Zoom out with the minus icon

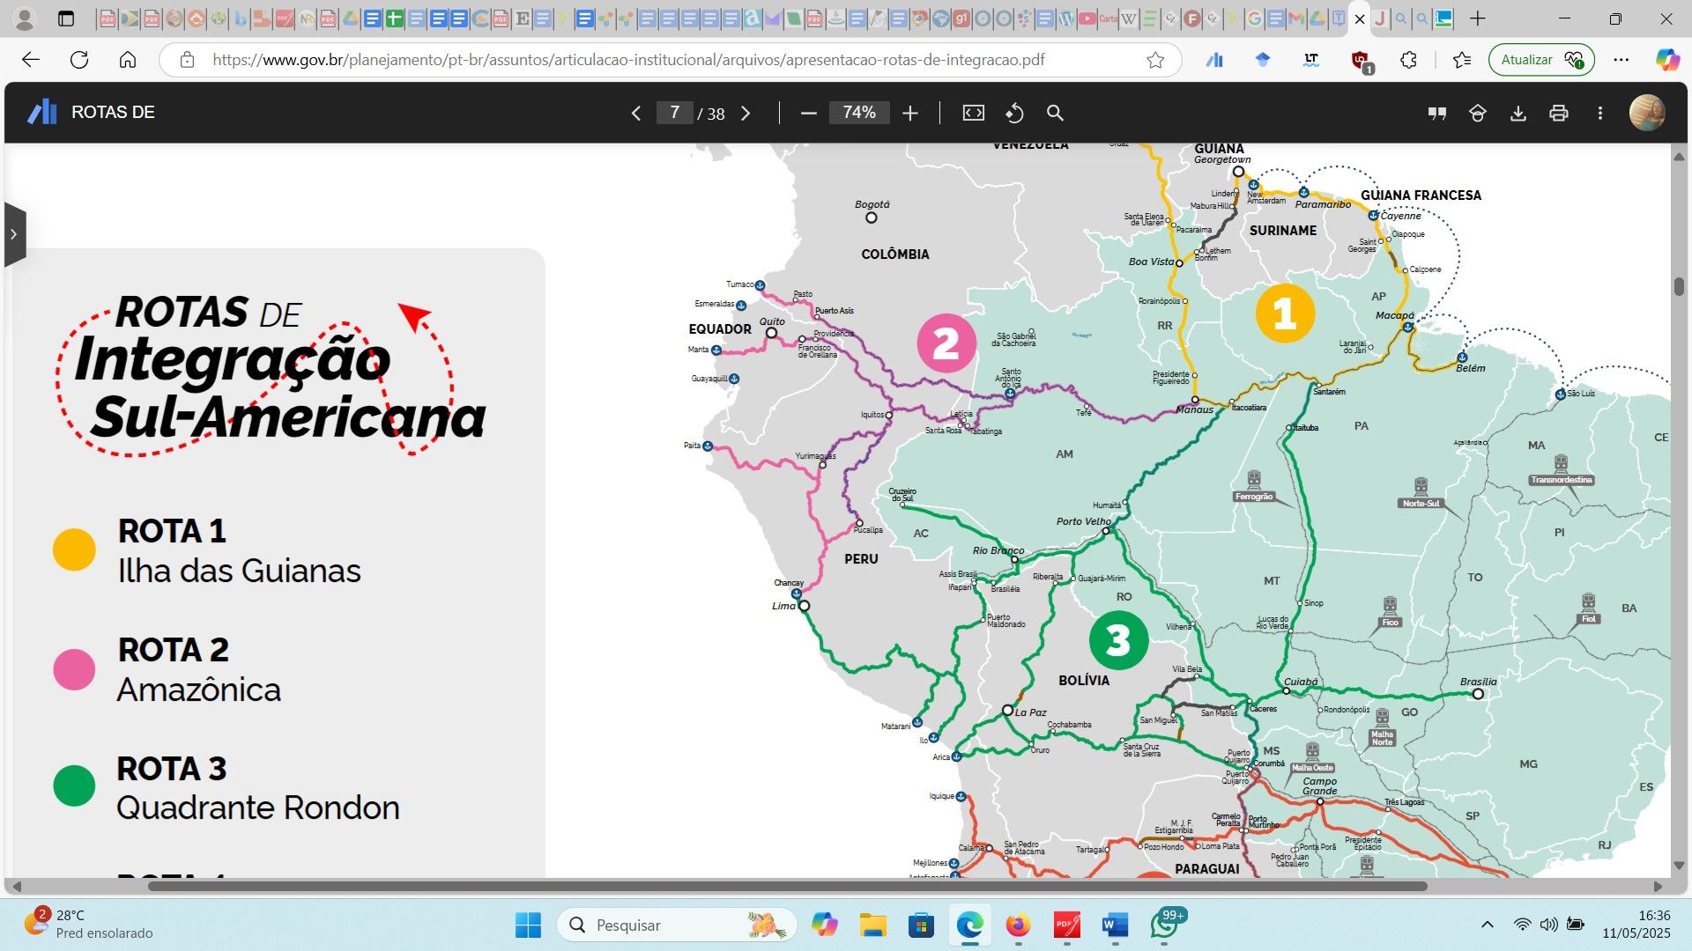(x=809, y=113)
